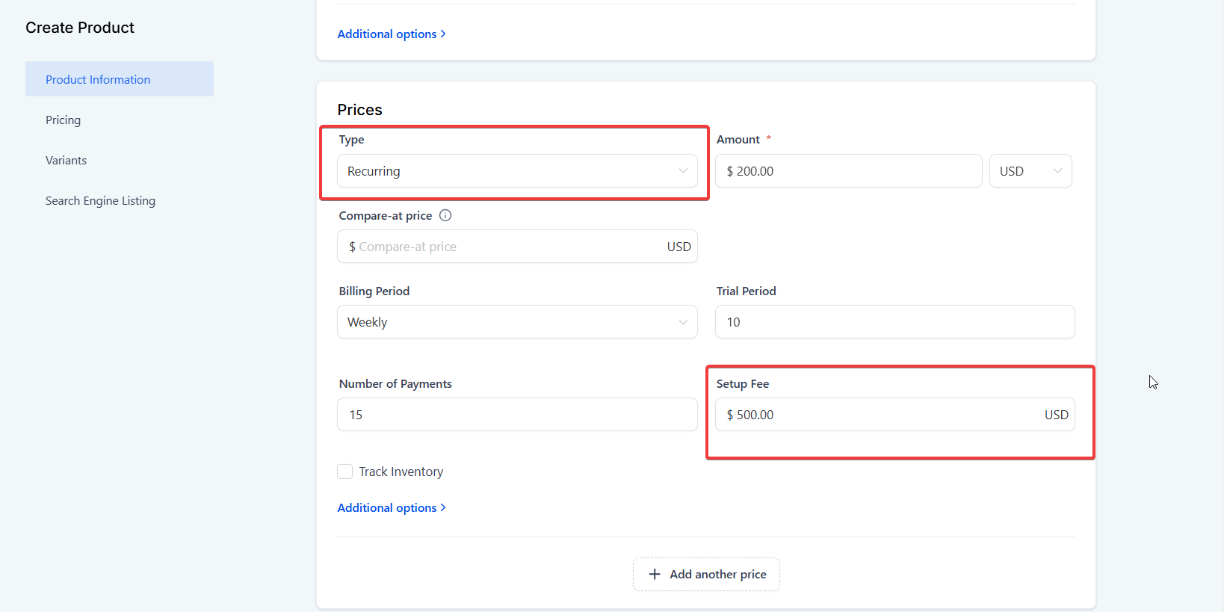Edit the Number of Payments field
This screenshot has height=612, width=1224.
point(516,415)
